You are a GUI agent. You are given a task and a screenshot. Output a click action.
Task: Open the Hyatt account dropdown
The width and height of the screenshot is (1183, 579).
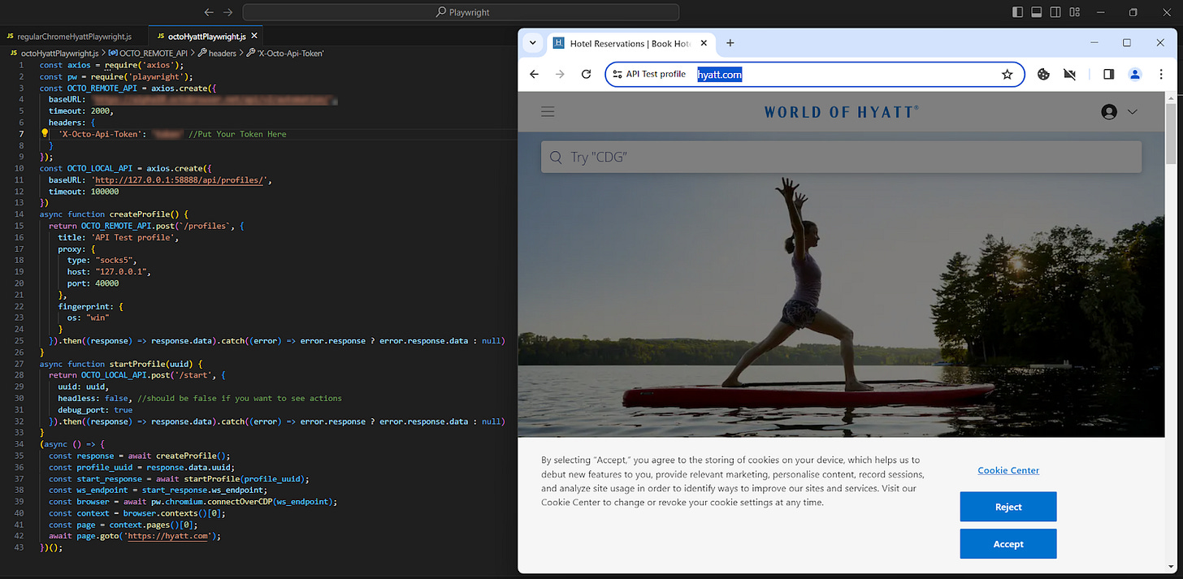tap(1119, 112)
